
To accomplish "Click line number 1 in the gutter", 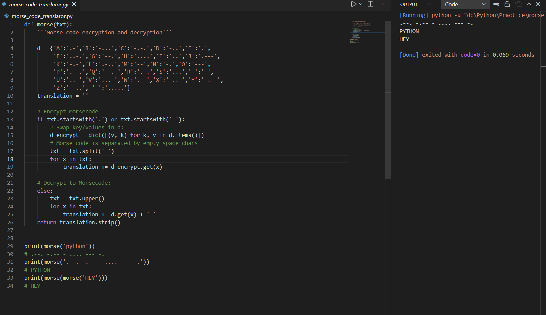I will (12, 24).
